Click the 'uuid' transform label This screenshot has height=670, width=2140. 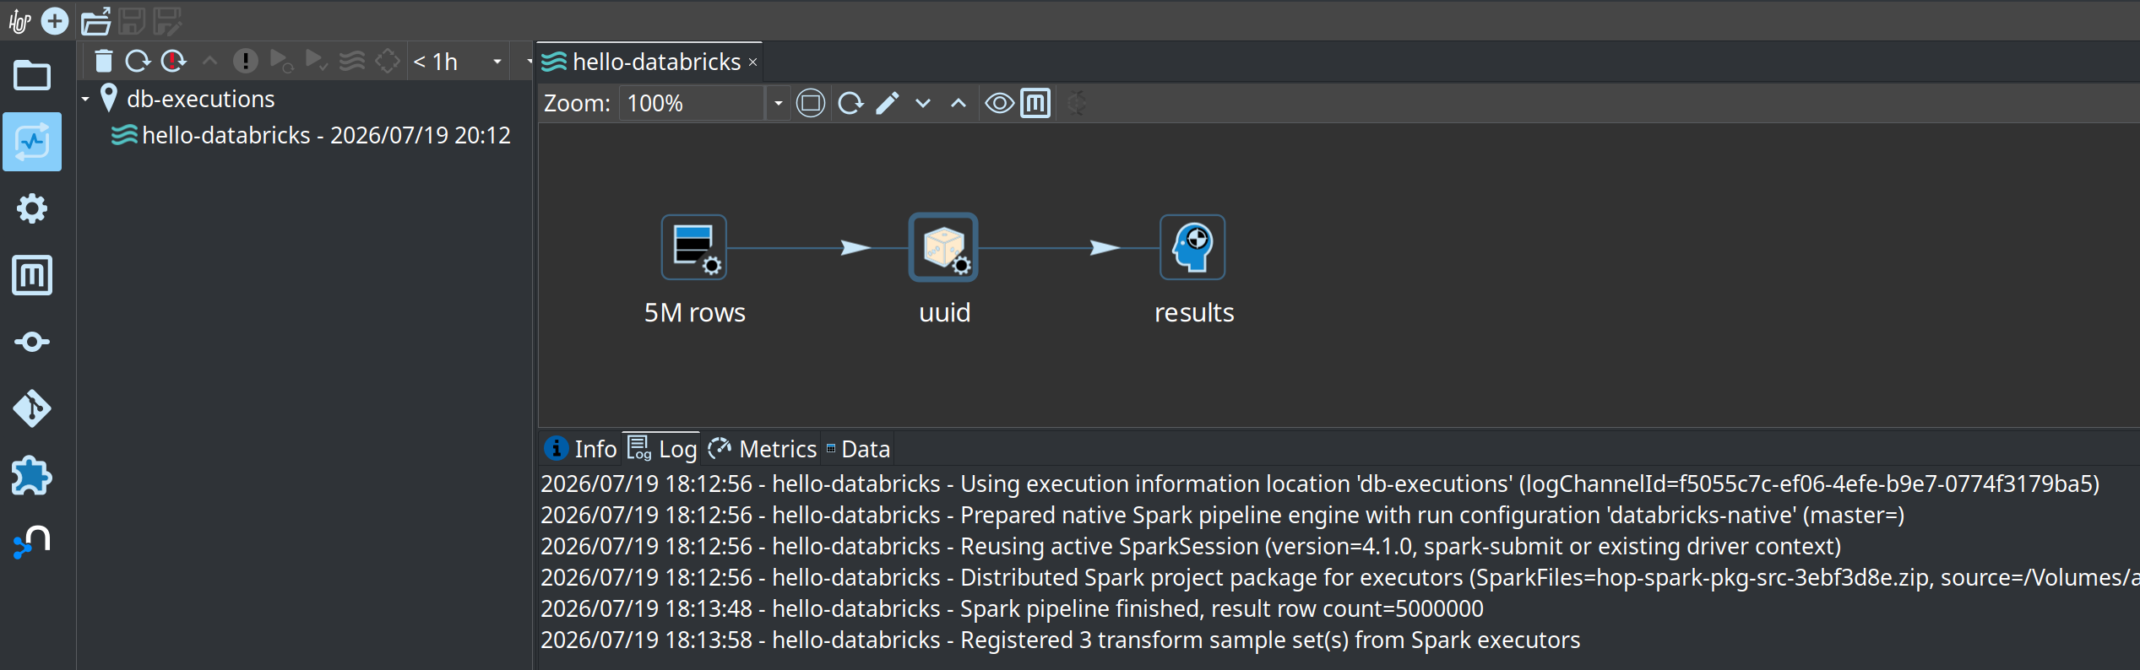coord(944,312)
